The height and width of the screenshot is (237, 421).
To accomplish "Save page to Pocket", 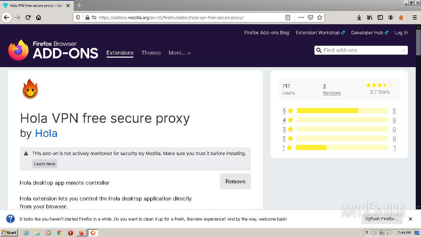I will pyautogui.click(x=310, y=17).
